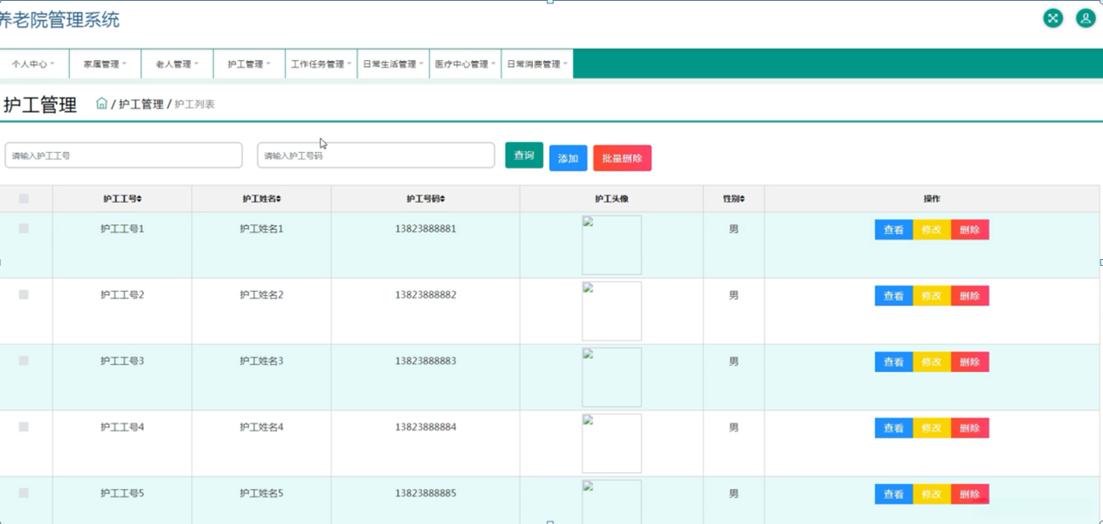Sort by 护工姓名 column arrows

coord(279,199)
